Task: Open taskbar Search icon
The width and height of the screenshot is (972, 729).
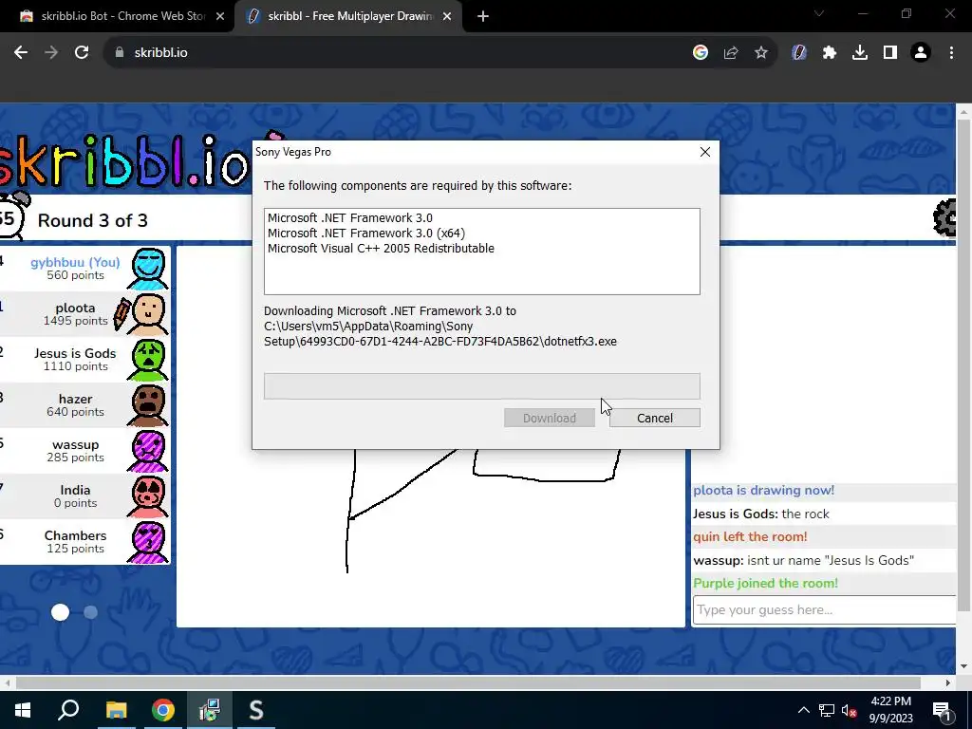Action: tap(68, 710)
